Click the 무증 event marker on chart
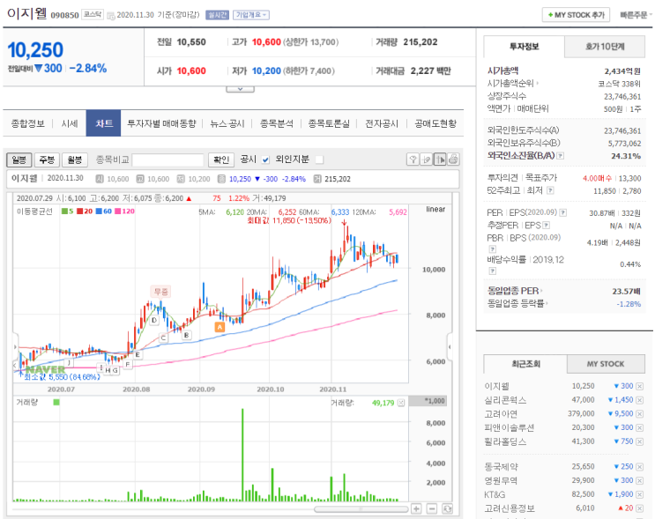The image size is (655, 519). pos(160,292)
